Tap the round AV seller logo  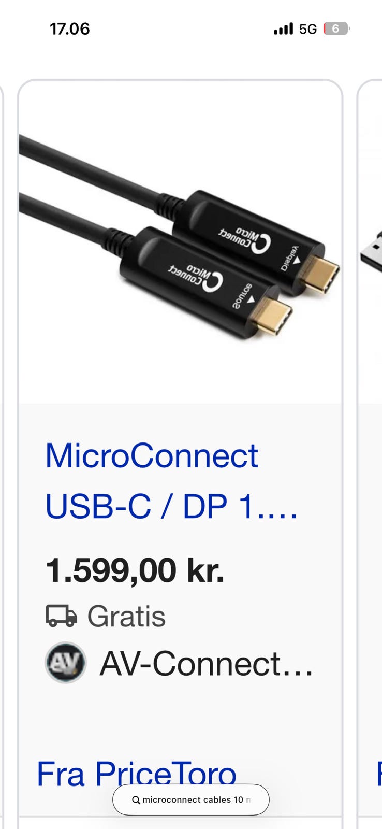click(x=66, y=663)
